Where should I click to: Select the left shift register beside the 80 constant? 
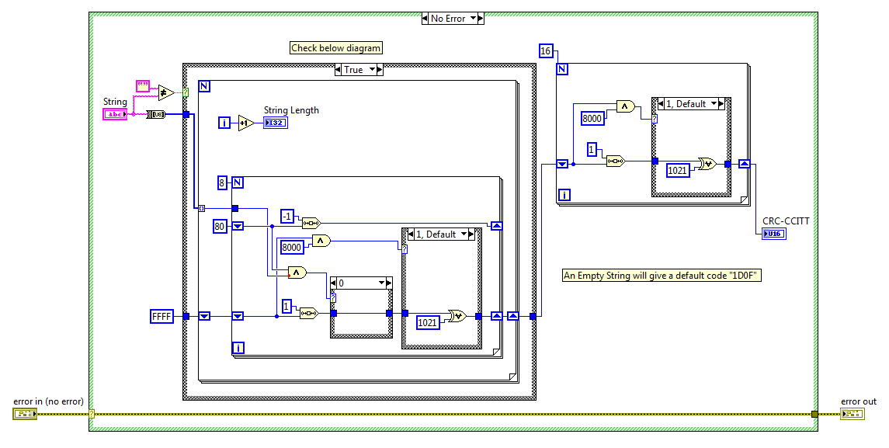coord(238,227)
